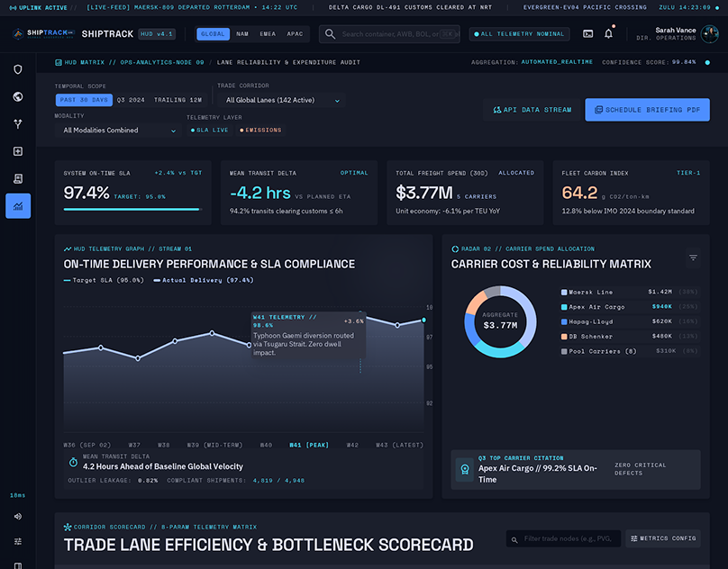Click the Apex Air Cargo color swatch
Screen dimensions: 728x569
pyautogui.click(x=564, y=307)
